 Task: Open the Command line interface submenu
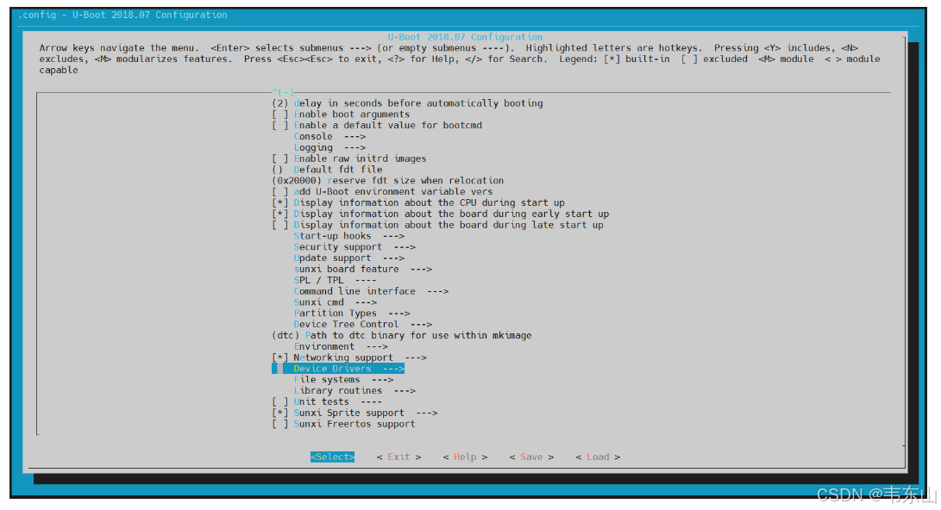pos(371,291)
